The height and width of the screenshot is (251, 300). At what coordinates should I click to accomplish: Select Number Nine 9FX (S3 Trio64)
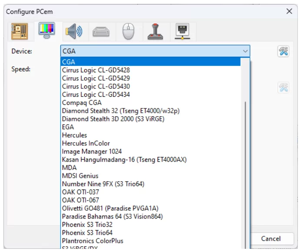[151, 184]
